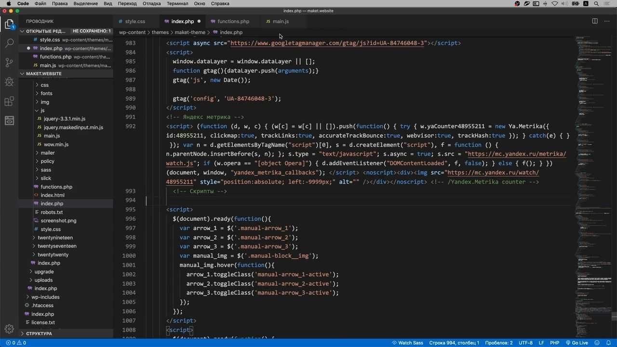Change language mode via PHP status item
The image size is (617, 347).
[554, 343]
